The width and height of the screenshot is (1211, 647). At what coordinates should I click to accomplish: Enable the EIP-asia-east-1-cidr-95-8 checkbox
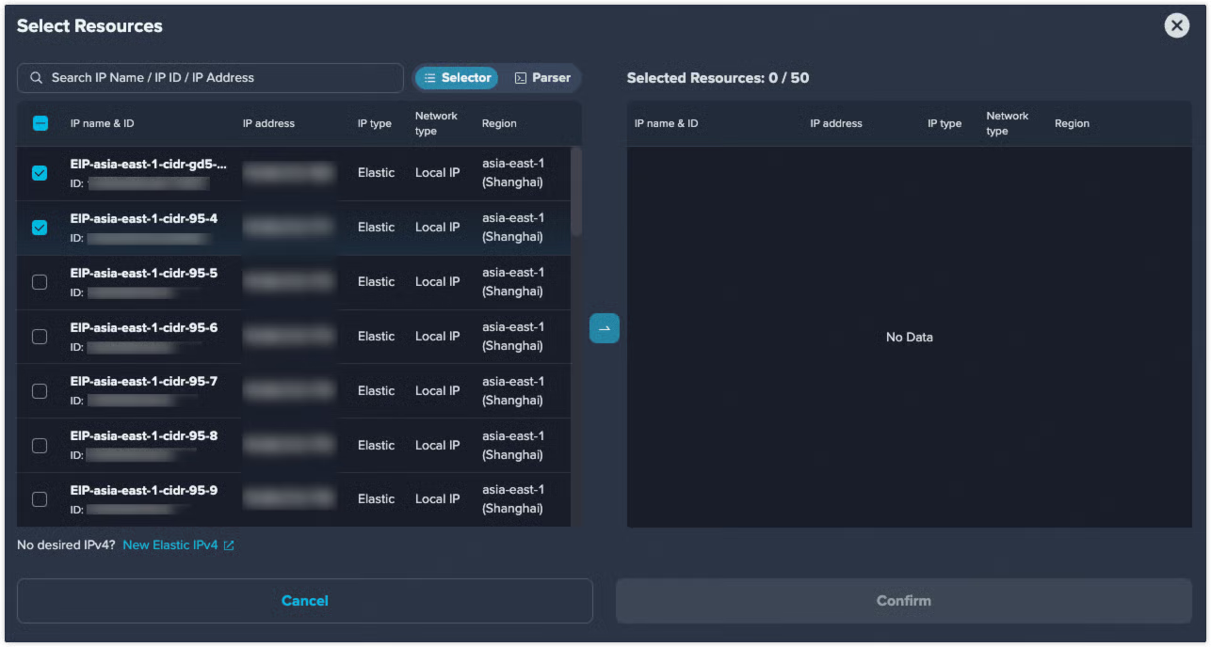coord(40,446)
